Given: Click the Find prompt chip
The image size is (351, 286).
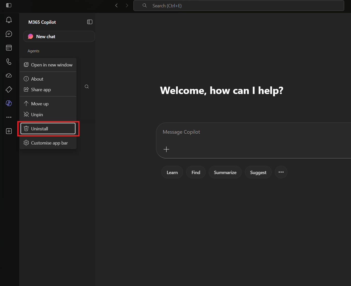Looking at the screenshot, I should tap(196, 172).
